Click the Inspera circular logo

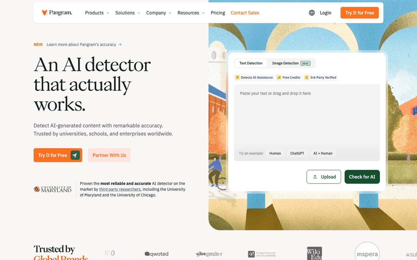pos(367,251)
